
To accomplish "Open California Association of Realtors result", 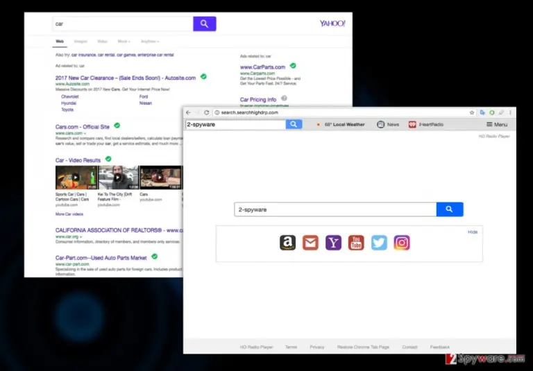I will pyautogui.click(x=119, y=230).
